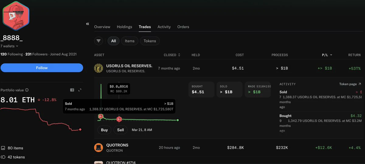Click the portfolio value info icon

[x=27, y=90]
